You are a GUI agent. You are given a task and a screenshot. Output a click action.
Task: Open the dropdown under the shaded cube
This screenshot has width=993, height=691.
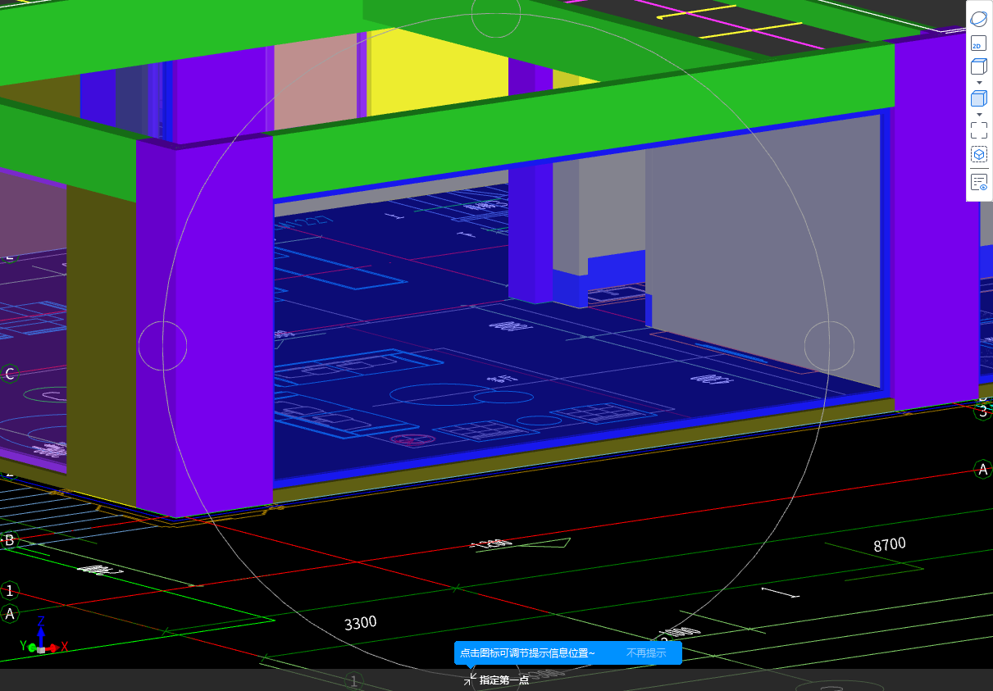pos(978,114)
